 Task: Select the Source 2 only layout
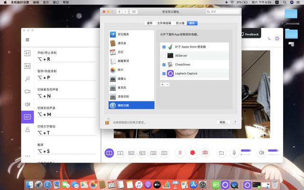click(120, 153)
